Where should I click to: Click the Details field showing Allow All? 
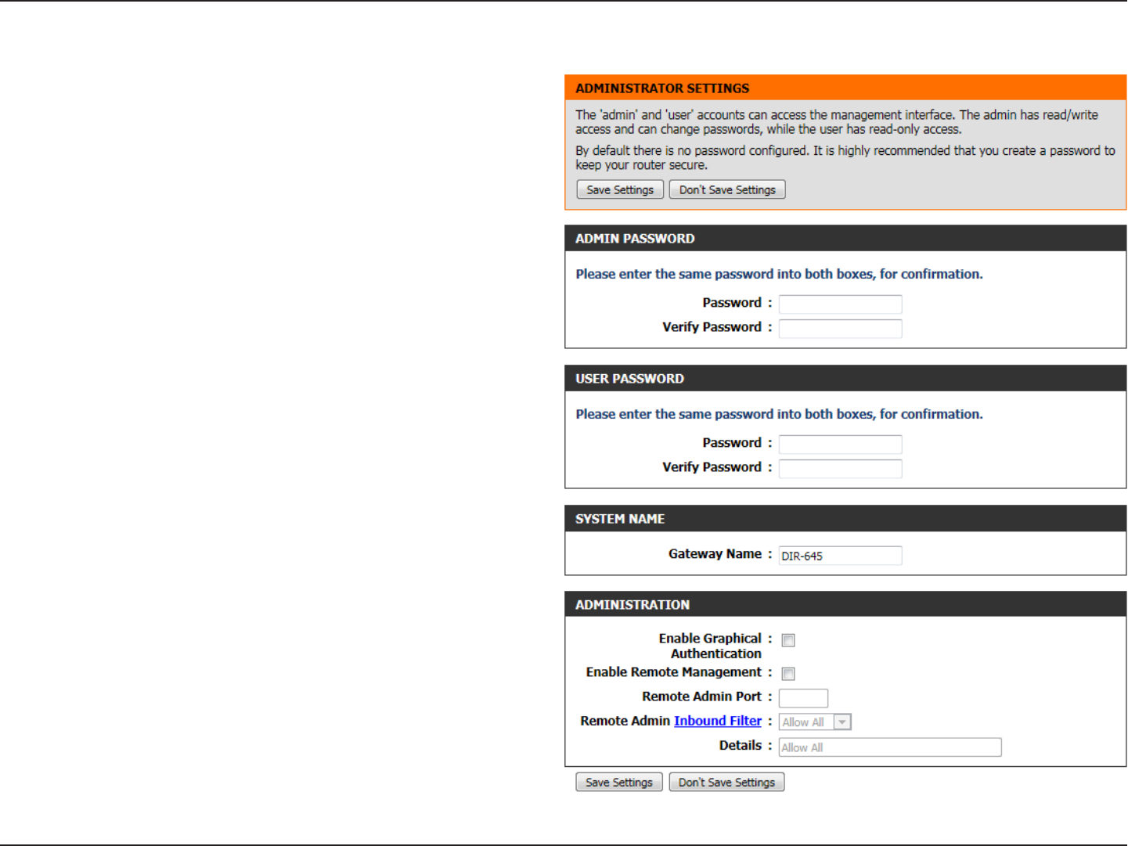[x=890, y=747]
